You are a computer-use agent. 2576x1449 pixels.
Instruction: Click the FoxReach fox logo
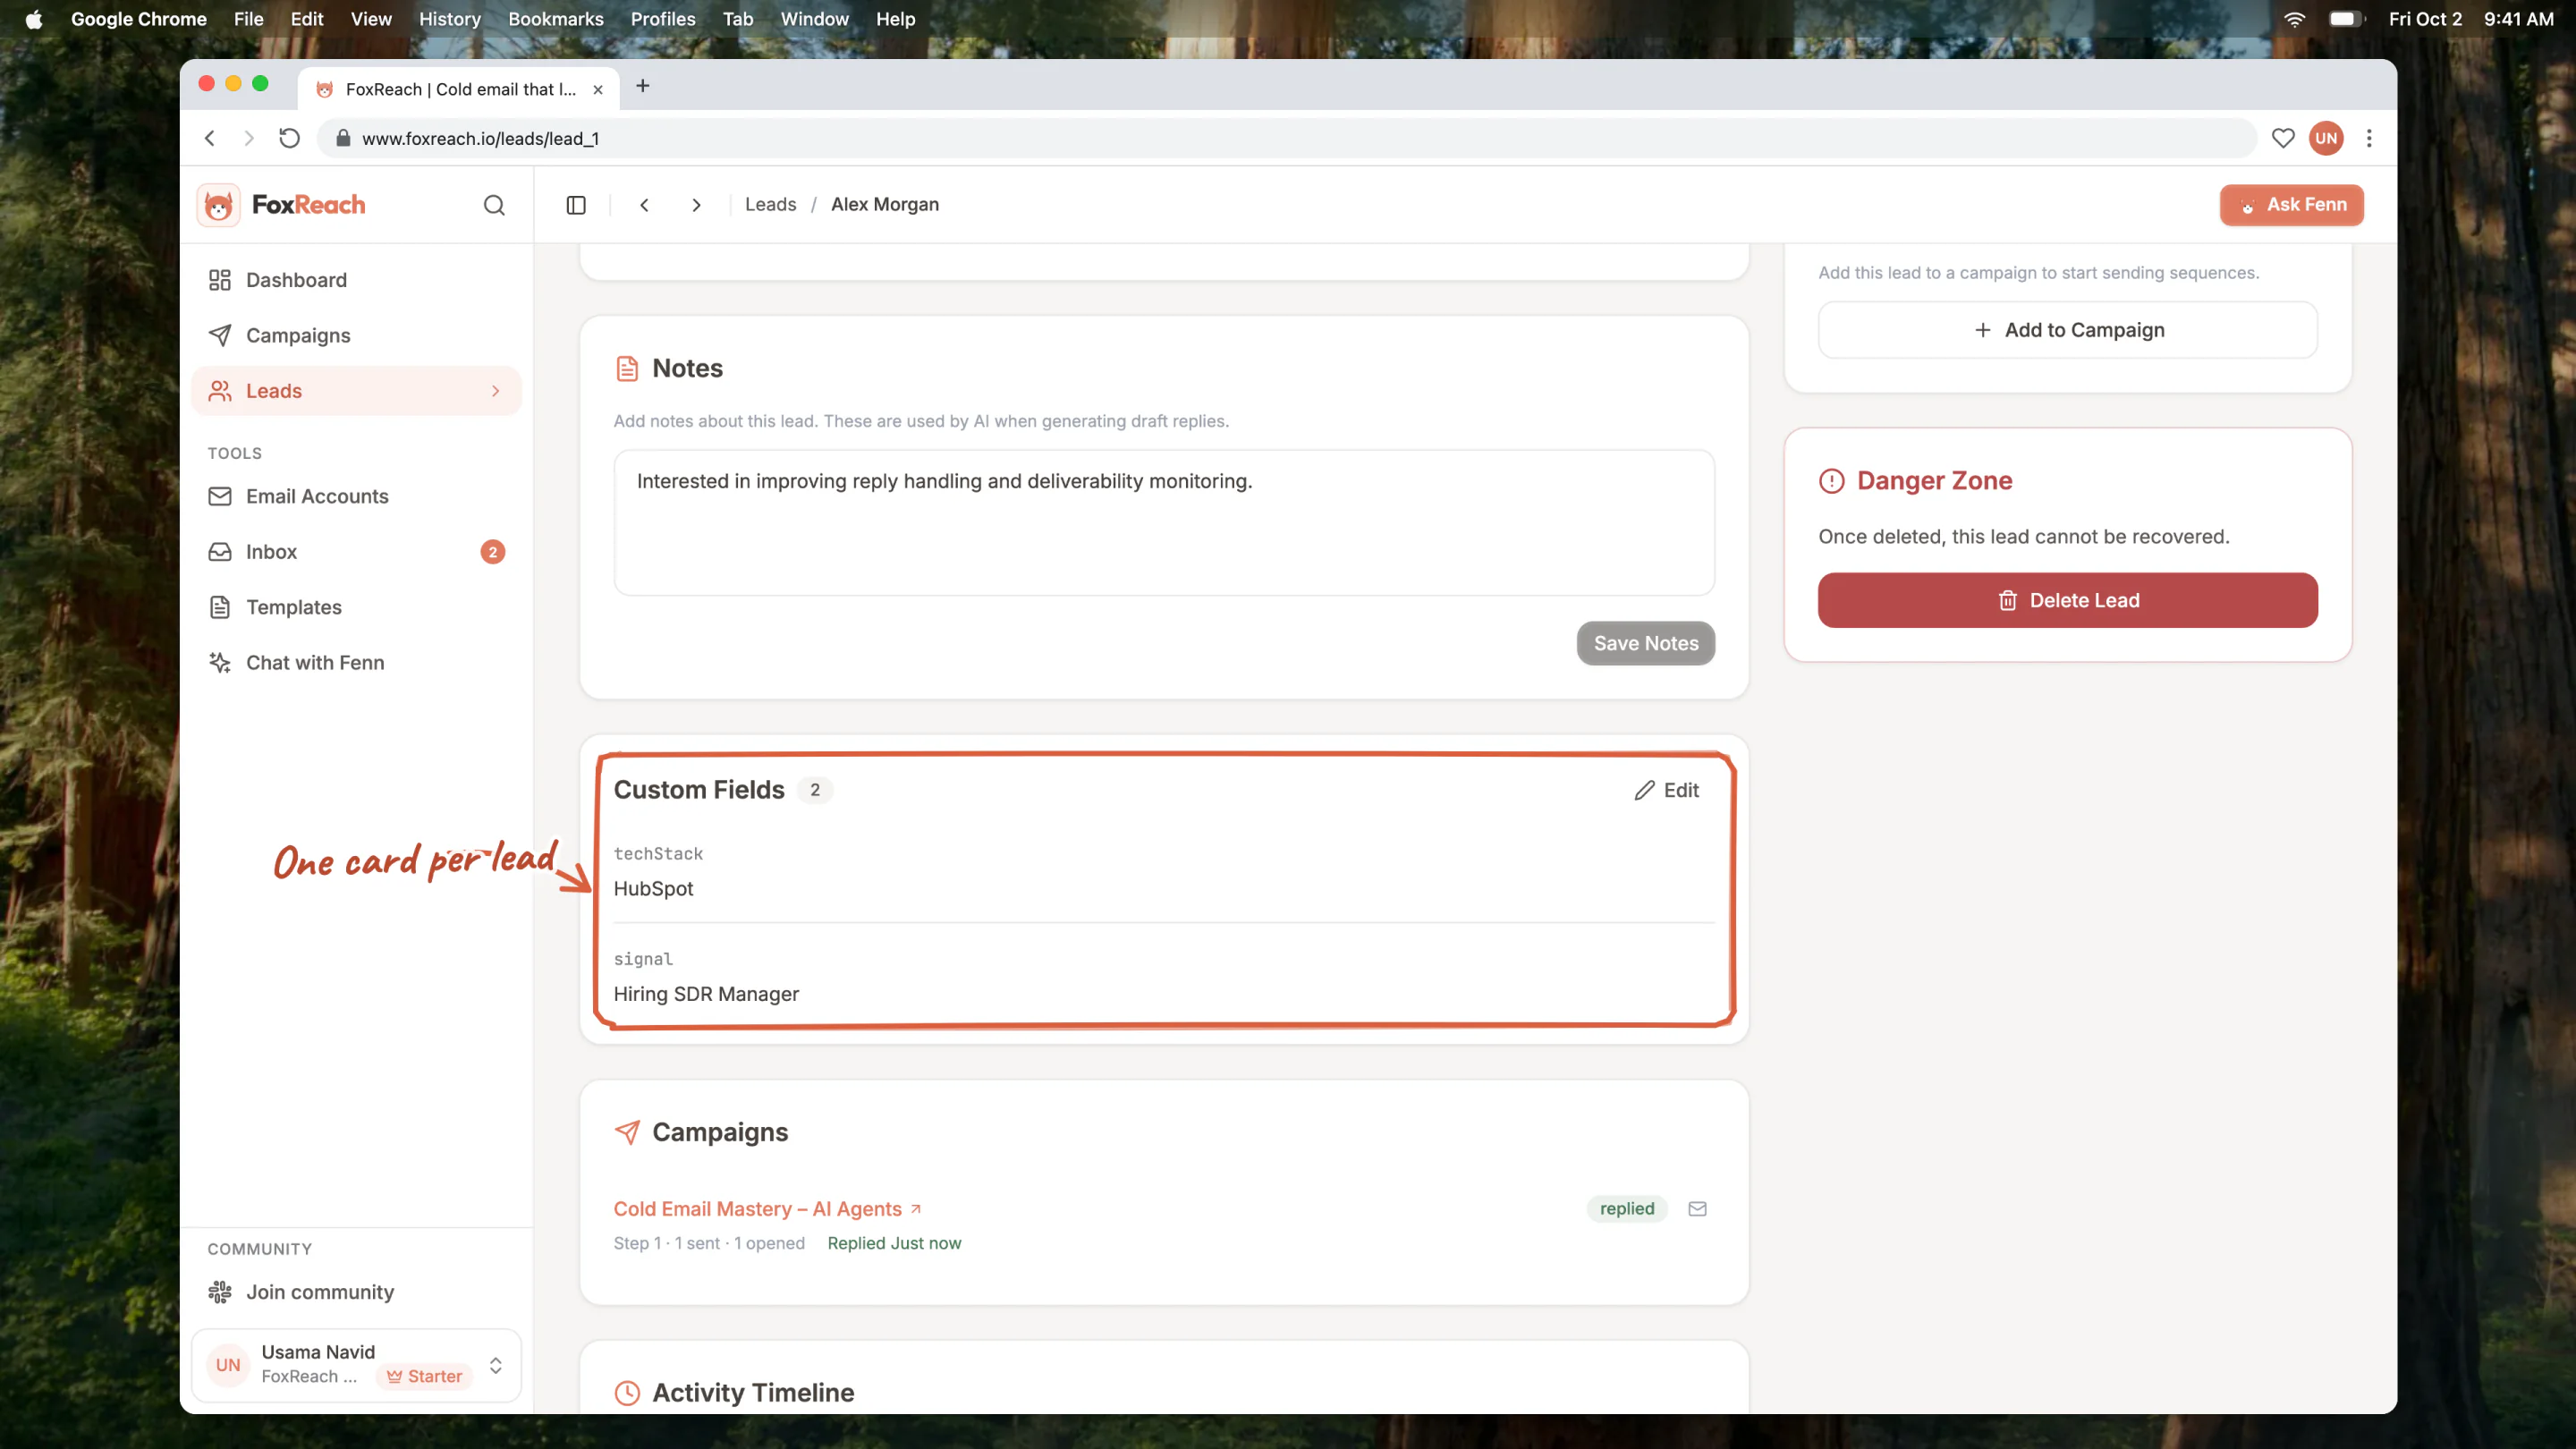(218, 205)
